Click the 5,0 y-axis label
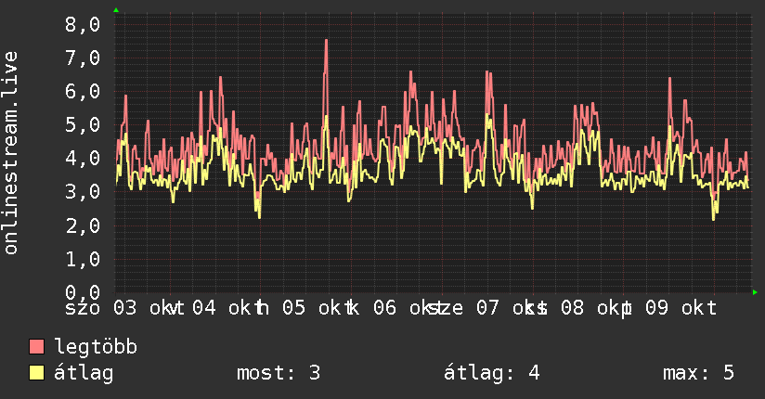Screen dimensions: 765x399 [x=83, y=125]
